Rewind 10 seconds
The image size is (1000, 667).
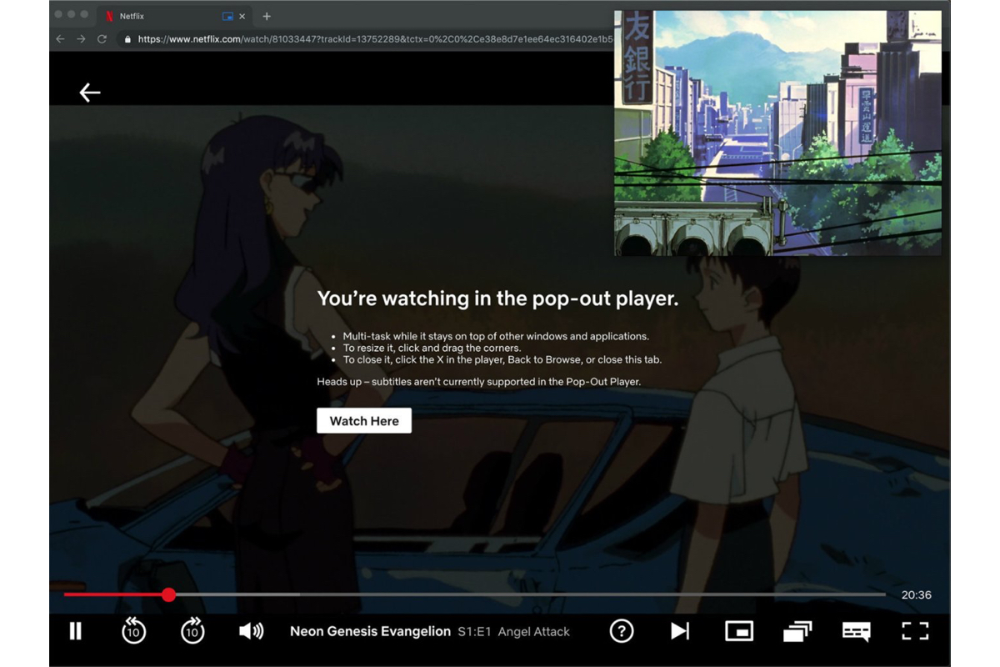pyautogui.click(x=133, y=631)
